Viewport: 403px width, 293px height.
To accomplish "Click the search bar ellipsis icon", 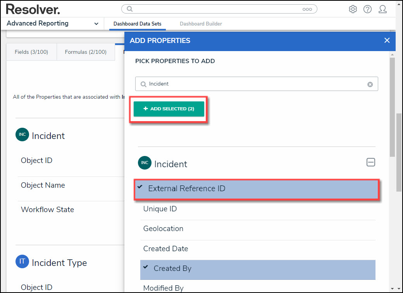I will click(x=307, y=9).
